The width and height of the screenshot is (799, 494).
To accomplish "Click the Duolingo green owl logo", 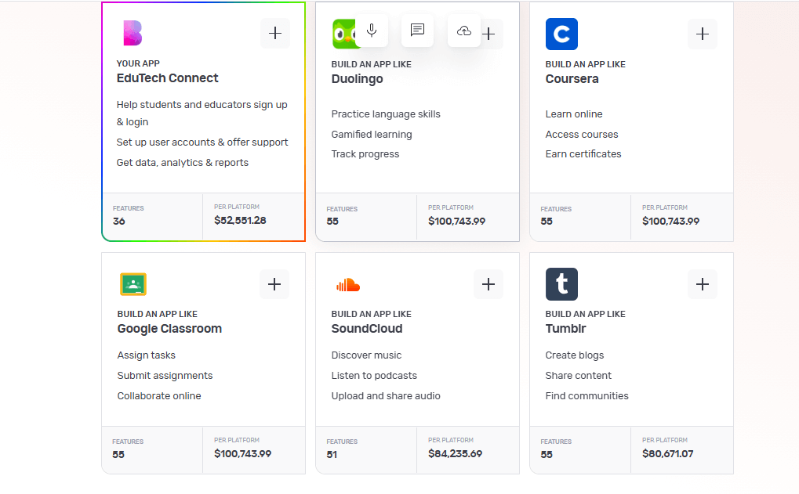I will coord(344,34).
